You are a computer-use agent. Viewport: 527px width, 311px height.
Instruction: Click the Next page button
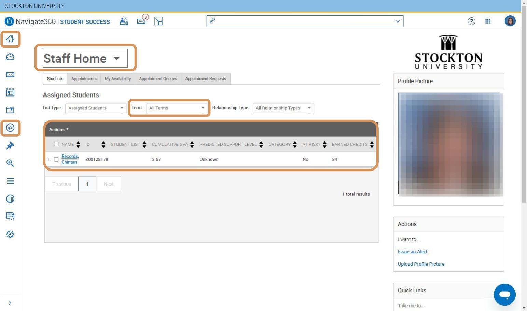109,184
